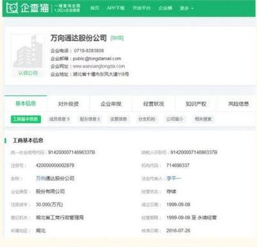Click the 万向通达股份公司 name link in table
257x247 pixels.
pos(55,178)
